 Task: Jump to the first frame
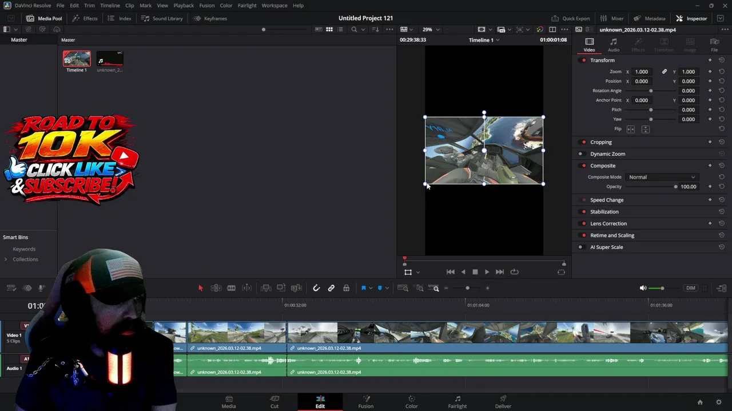tap(451, 272)
